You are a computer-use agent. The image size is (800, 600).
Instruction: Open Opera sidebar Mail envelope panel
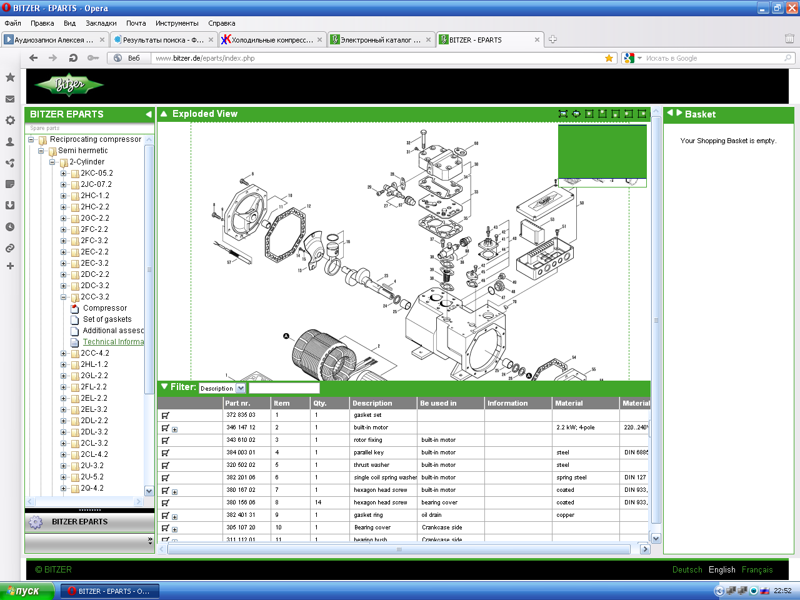[10, 99]
